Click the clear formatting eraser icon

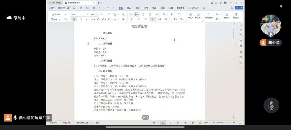(123, 14)
